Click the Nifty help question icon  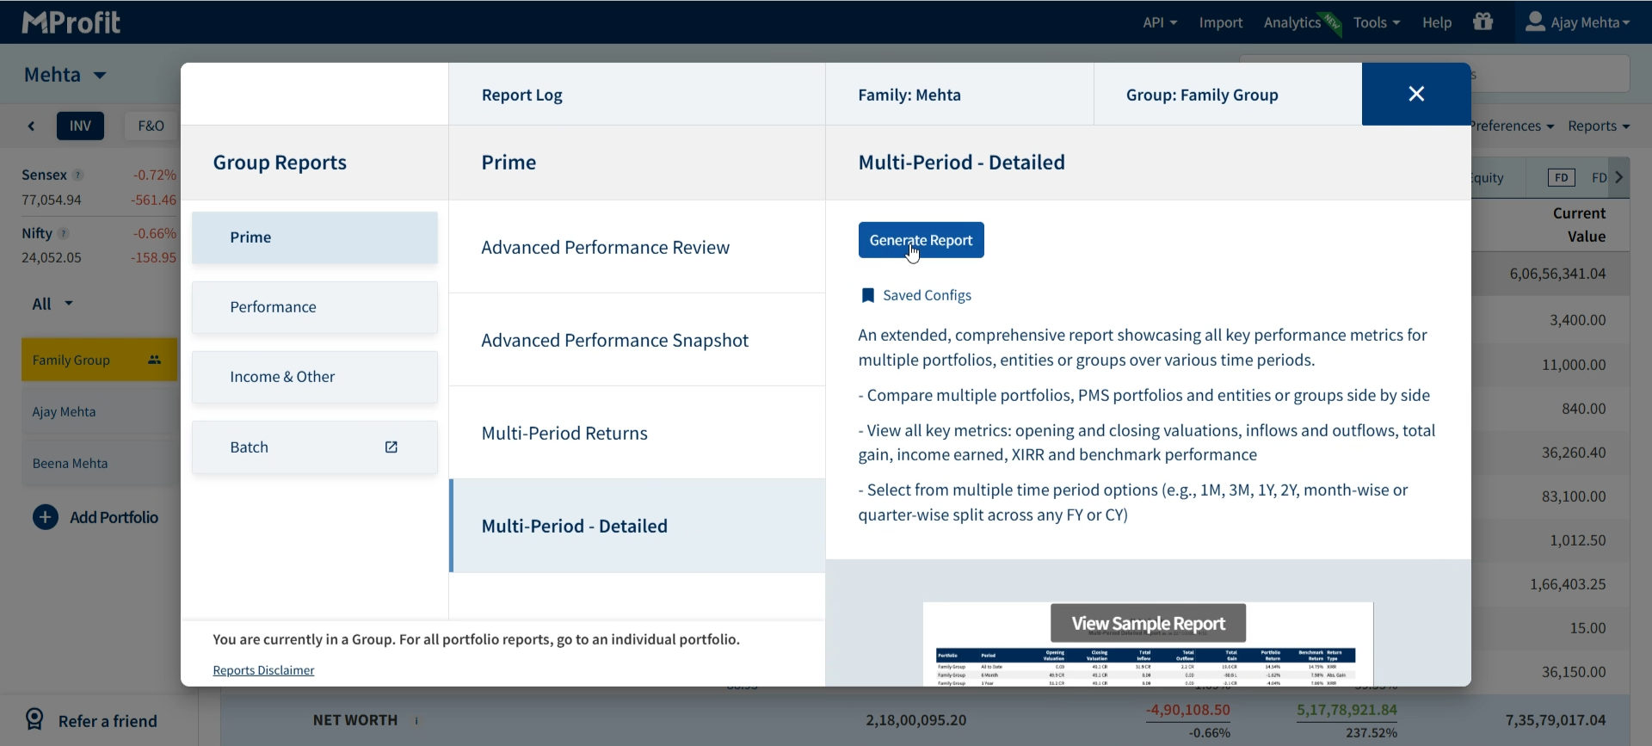[64, 234]
